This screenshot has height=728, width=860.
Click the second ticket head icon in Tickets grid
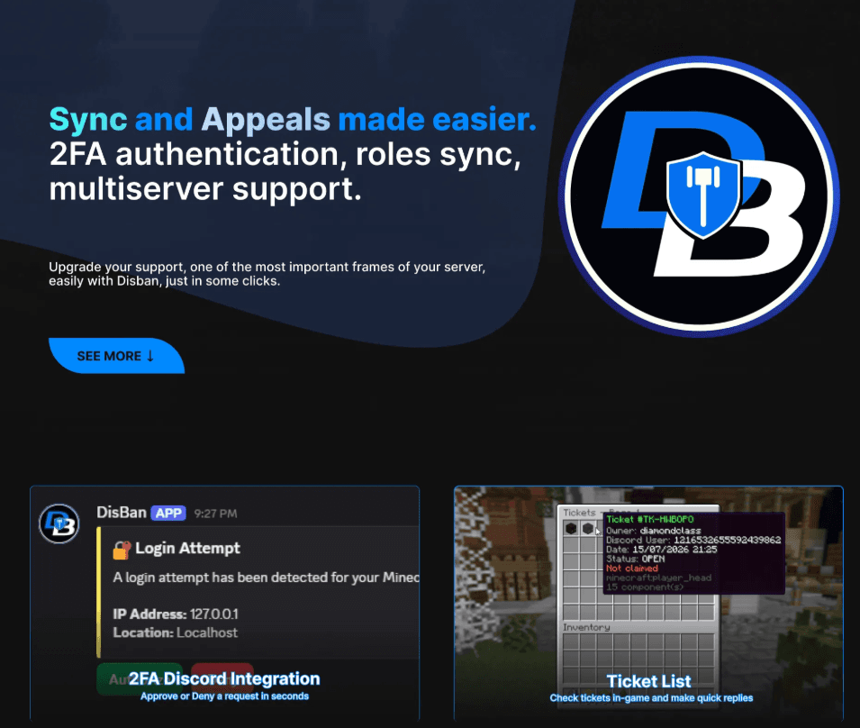[x=588, y=528]
